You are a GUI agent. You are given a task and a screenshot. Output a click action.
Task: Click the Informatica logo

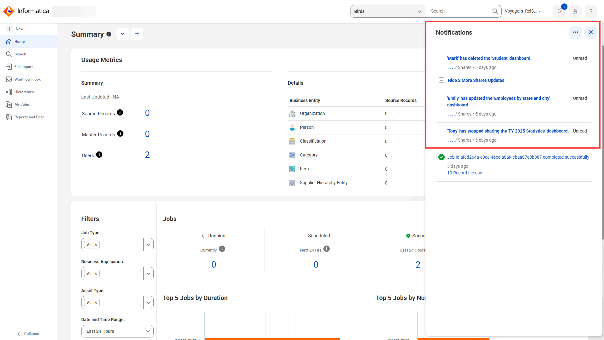[x=26, y=11]
